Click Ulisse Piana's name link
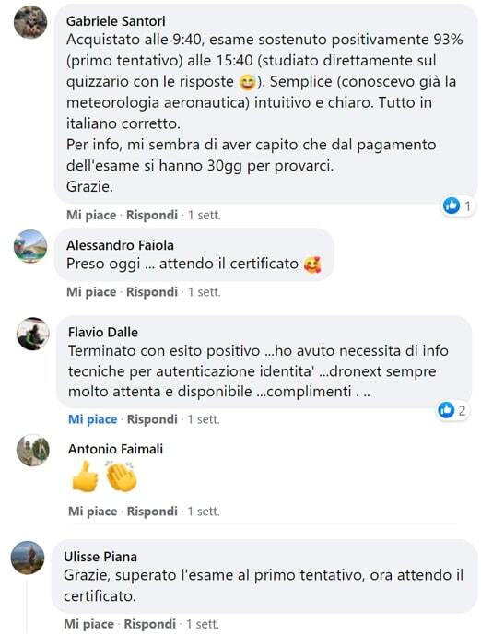The width and height of the screenshot is (481, 635). [x=100, y=557]
